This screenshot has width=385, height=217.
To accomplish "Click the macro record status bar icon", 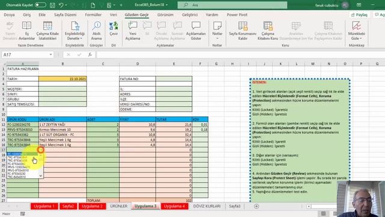I will tap(23, 214).
